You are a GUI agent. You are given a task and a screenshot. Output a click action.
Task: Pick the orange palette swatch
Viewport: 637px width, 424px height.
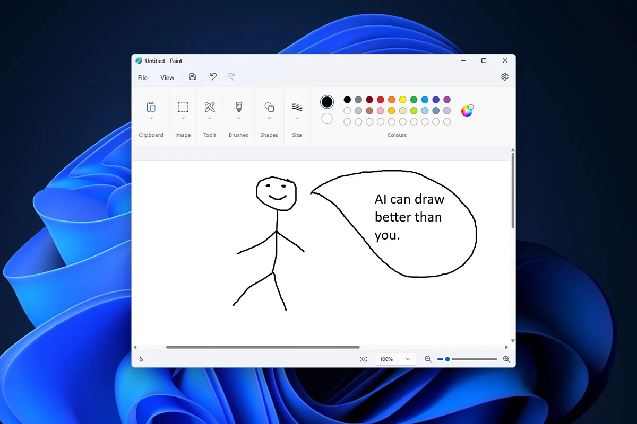(x=392, y=100)
